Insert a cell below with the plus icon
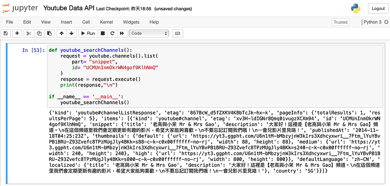Viewport: 390px width, 186px height. pyautogui.click(x=17, y=33)
